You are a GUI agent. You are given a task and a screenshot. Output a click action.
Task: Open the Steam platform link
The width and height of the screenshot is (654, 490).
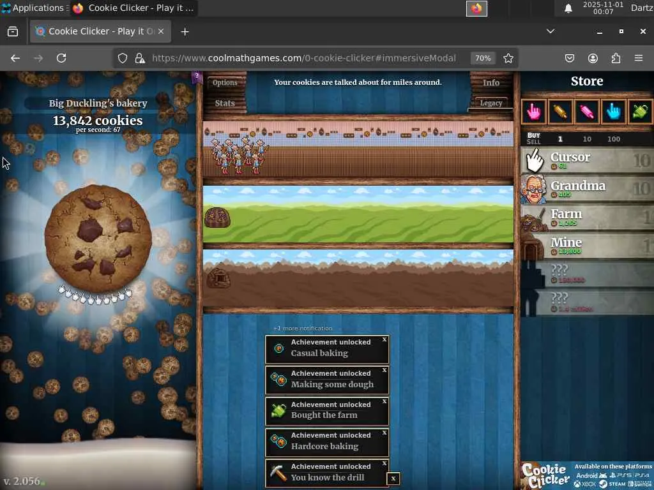pyautogui.click(x=612, y=484)
